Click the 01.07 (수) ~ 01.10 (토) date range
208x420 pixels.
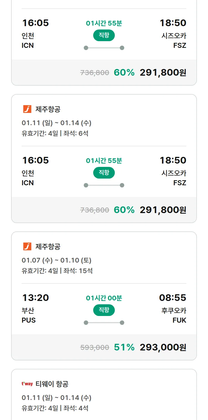tap(57, 260)
